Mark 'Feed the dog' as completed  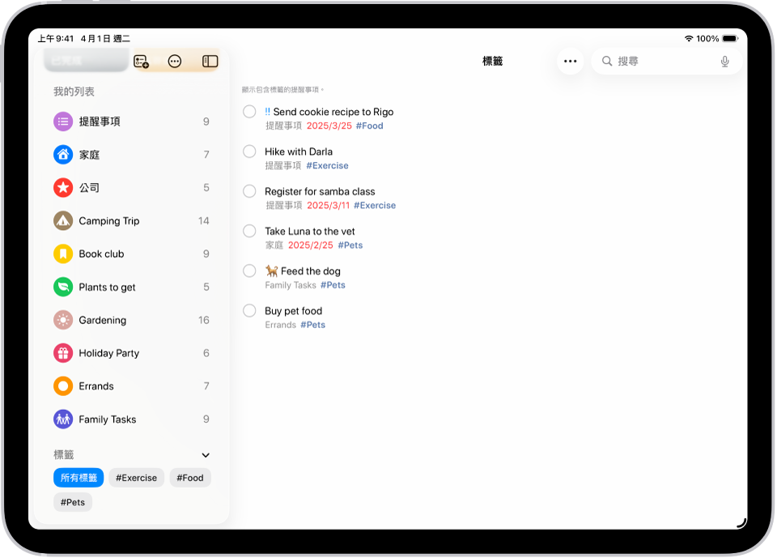[x=249, y=270]
